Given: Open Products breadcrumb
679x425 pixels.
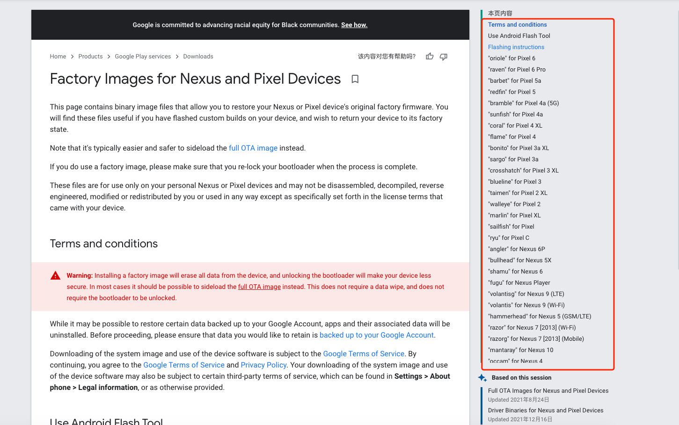Looking at the screenshot, I should 90,57.
